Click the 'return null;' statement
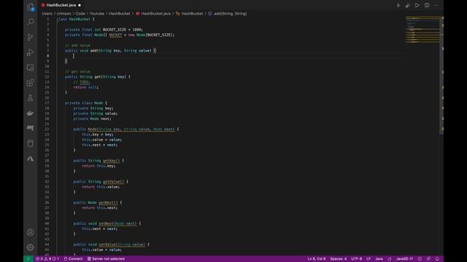Viewport: 467px width, 262px height. [x=86, y=87]
